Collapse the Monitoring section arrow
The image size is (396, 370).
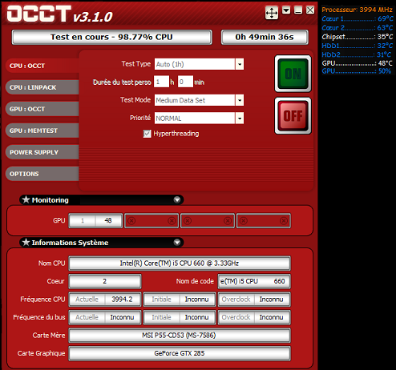point(177,199)
